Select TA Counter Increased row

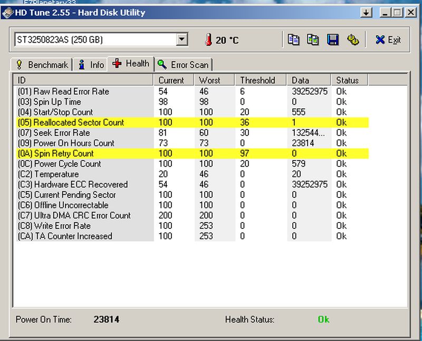193,236
